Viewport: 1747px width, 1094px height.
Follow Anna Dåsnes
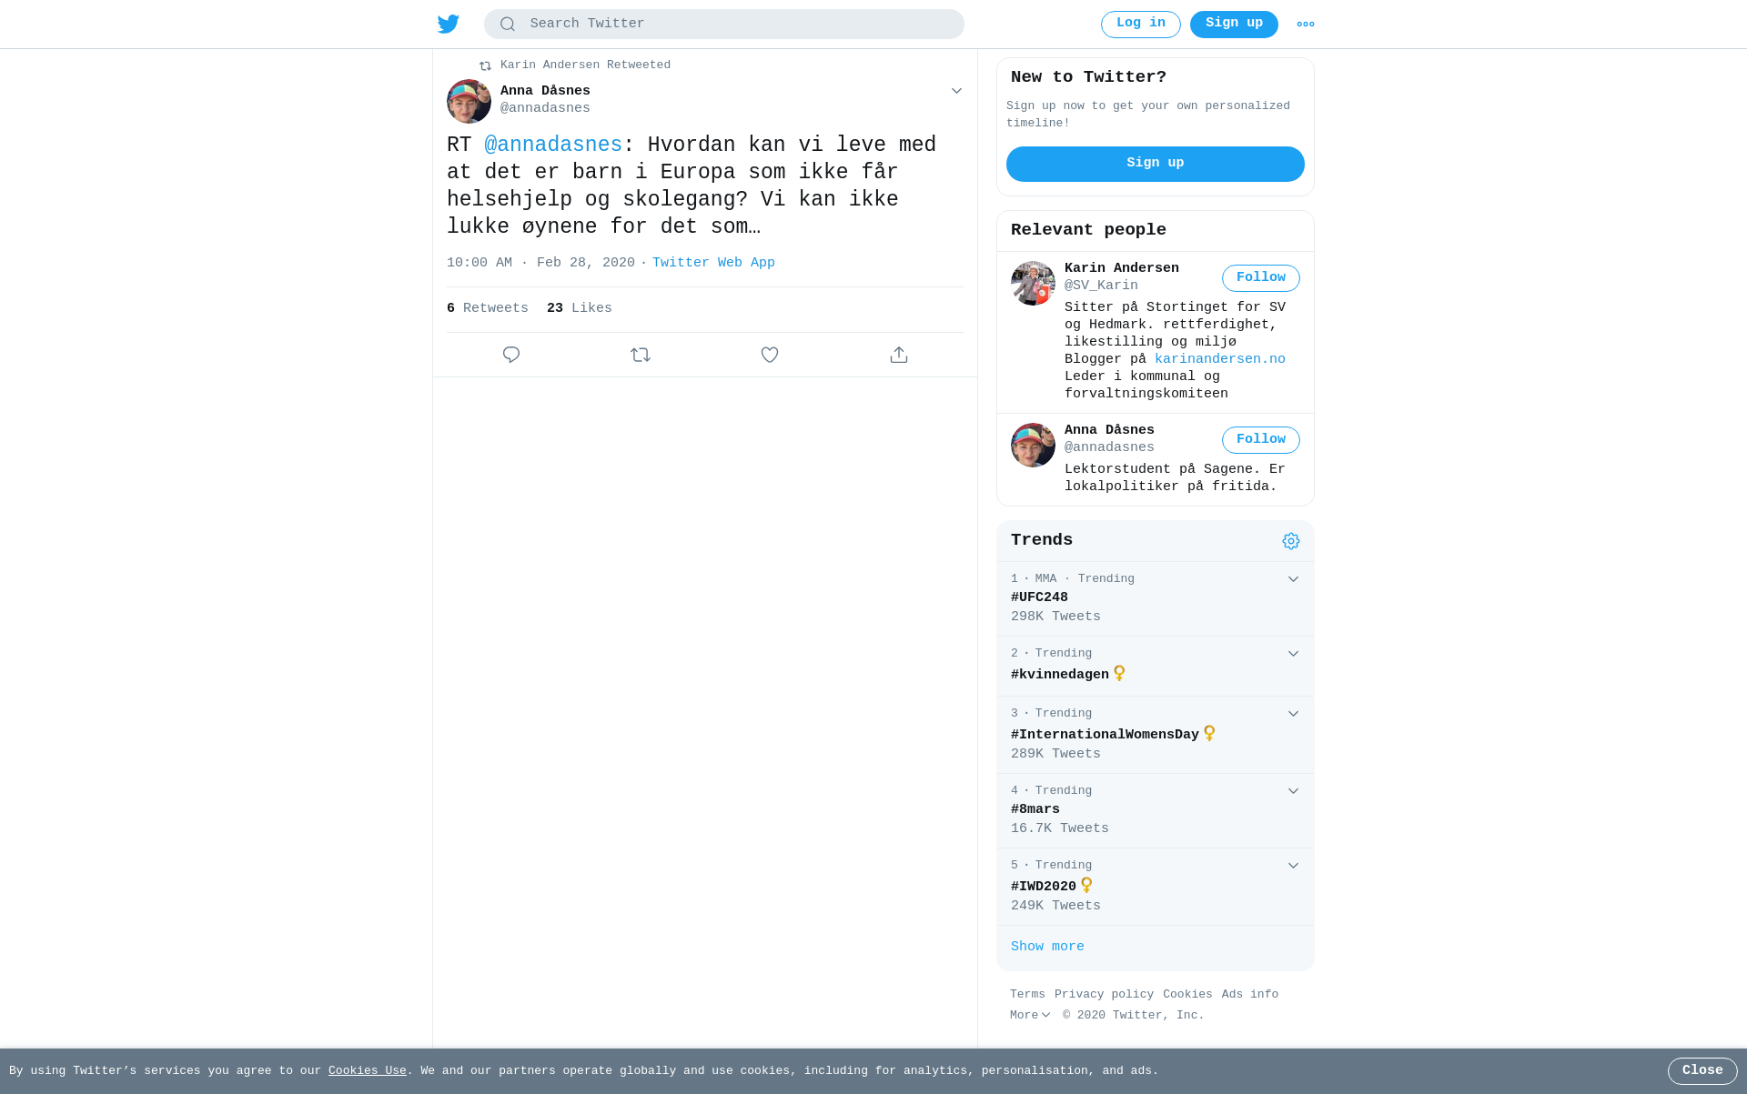[x=1261, y=440]
